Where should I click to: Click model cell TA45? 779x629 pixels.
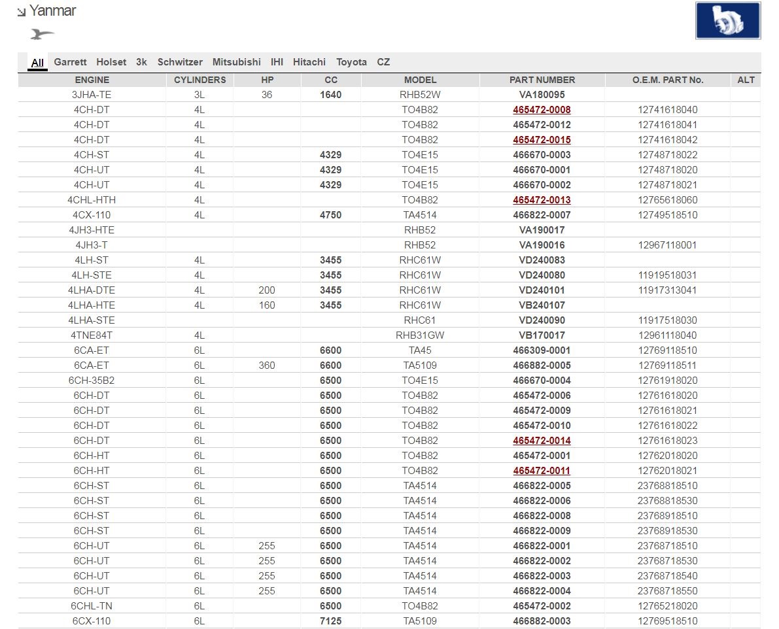(420, 350)
